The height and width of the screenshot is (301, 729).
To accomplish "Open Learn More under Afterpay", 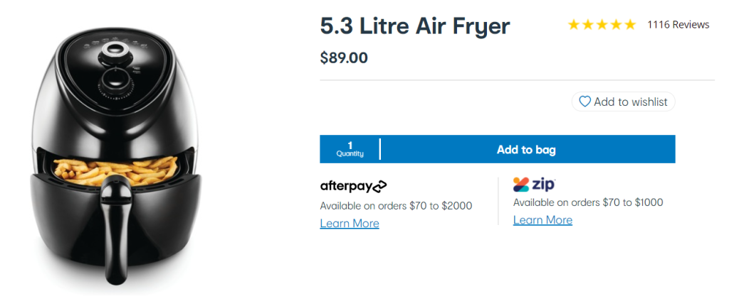I will point(350,224).
